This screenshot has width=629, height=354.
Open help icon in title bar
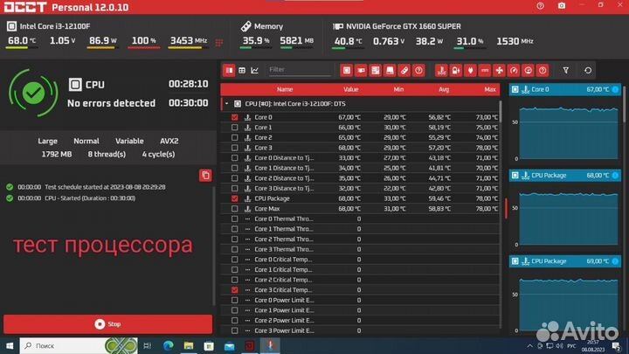coord(541,5)
